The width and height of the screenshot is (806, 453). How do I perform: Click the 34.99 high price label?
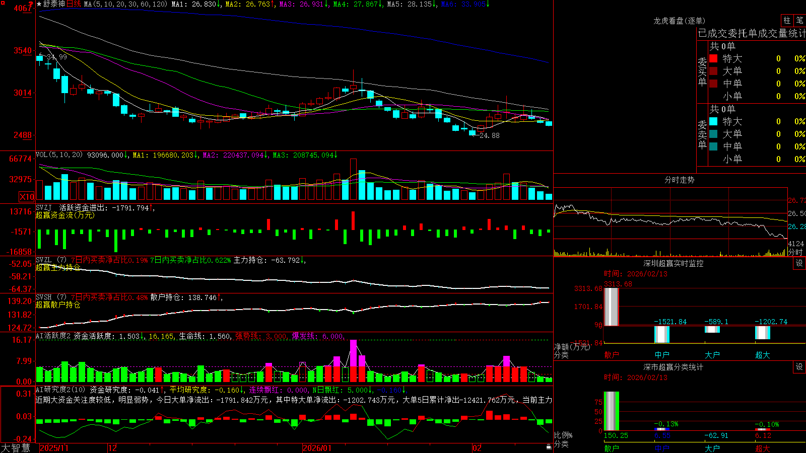tap(57, 57)
